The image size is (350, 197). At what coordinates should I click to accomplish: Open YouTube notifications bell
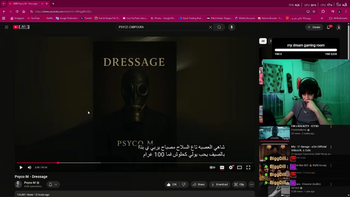pyautogui.click(x=329, y=27)
